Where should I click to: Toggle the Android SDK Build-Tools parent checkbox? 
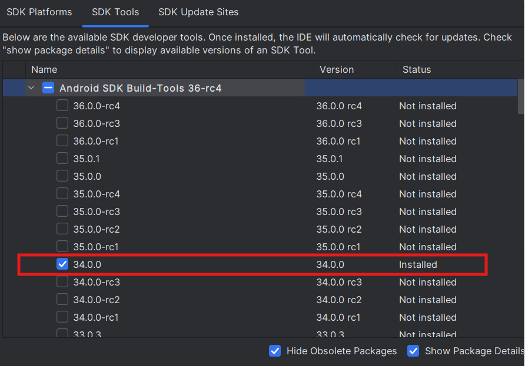(48, 88)
